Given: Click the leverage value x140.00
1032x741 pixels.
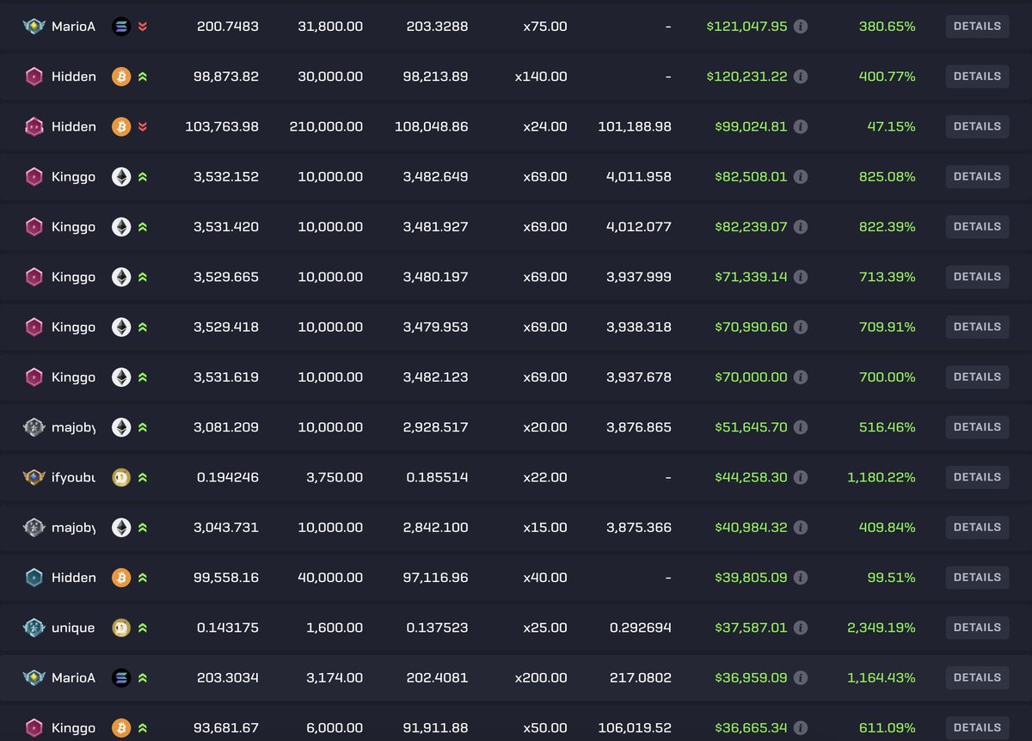Looking at the screenshot, I should click(541, 77).
